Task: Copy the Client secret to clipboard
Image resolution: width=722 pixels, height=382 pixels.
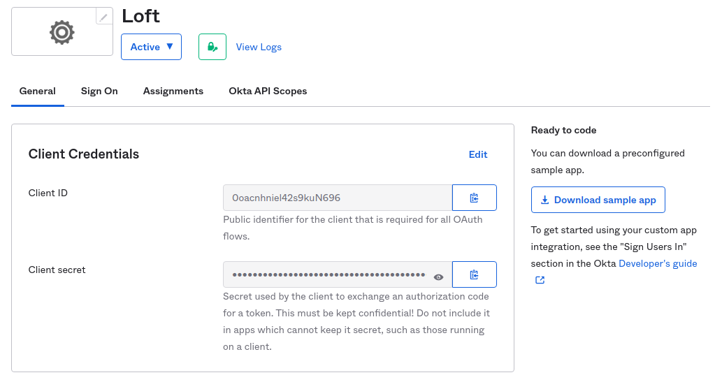Action: (x=475, y=274)
